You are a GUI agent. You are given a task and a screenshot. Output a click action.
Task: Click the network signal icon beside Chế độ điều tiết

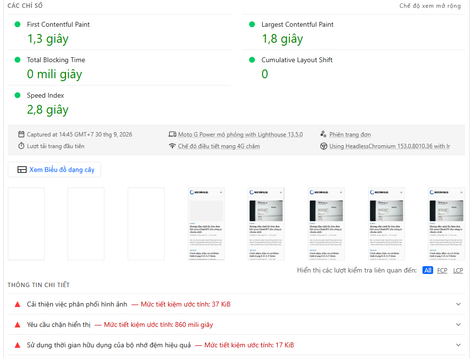click(172, 146)
